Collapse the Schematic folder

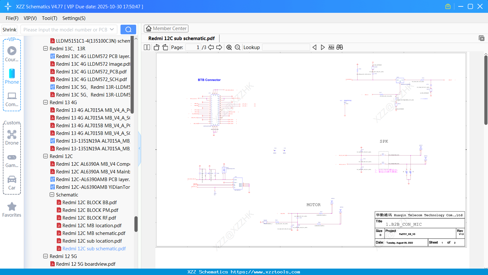point(52,195)
